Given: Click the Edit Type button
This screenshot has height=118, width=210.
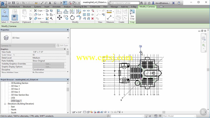Looking at the screenshot, I should pos(62,45).
